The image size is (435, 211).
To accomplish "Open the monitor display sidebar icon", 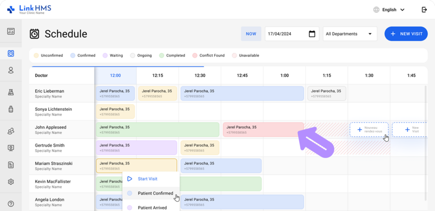I will tap(11, 148).
